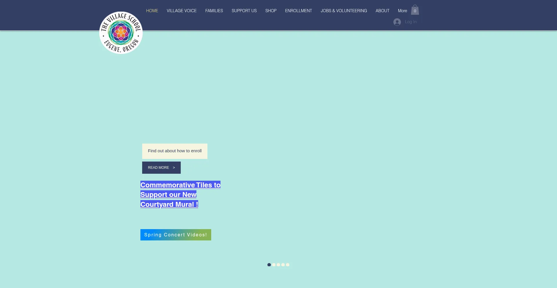This screenshot has height=288, width=557.
Task: Select the fourth slideshow dot
Action: pos(283,265)
